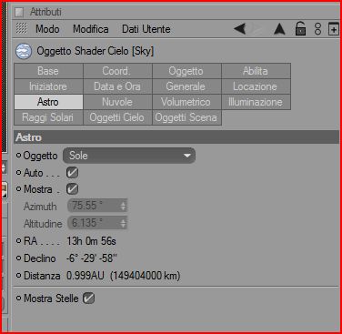Screen dimensions: 342x334
Task: Switch to the Base tab
Action: 48,71
